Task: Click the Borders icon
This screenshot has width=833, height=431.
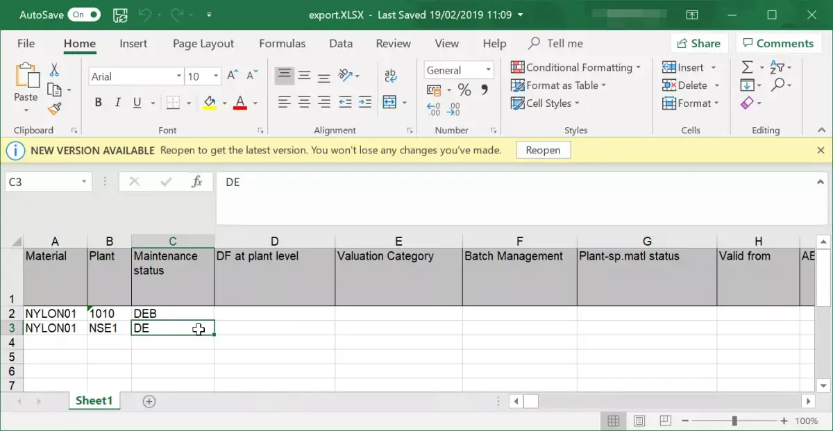Action: tap(174, 103)
